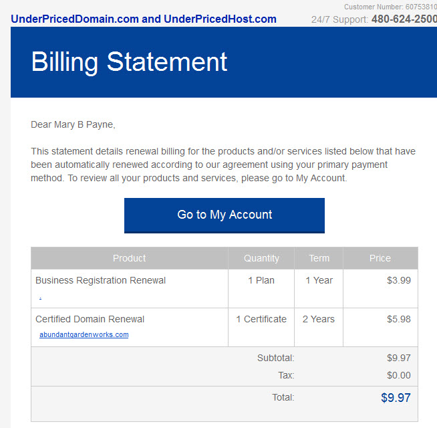Screen dimensions: 437x428
Task: Click the 1 Certificate quantity cell
Action: [261, 319]
